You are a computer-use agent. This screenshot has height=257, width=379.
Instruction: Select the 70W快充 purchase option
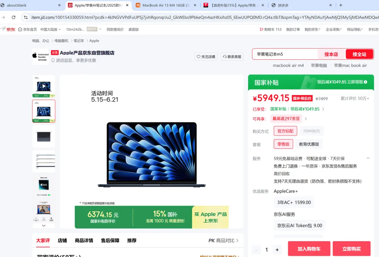(x=311, y=131)
